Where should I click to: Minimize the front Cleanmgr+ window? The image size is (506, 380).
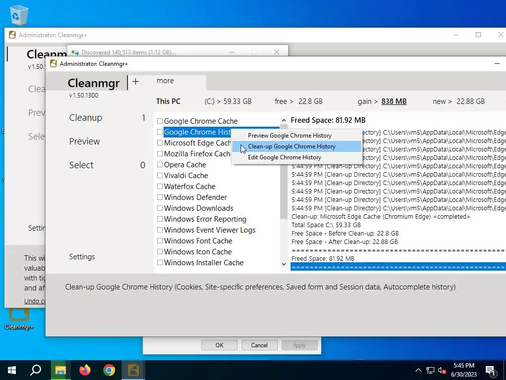coord(497,64)
